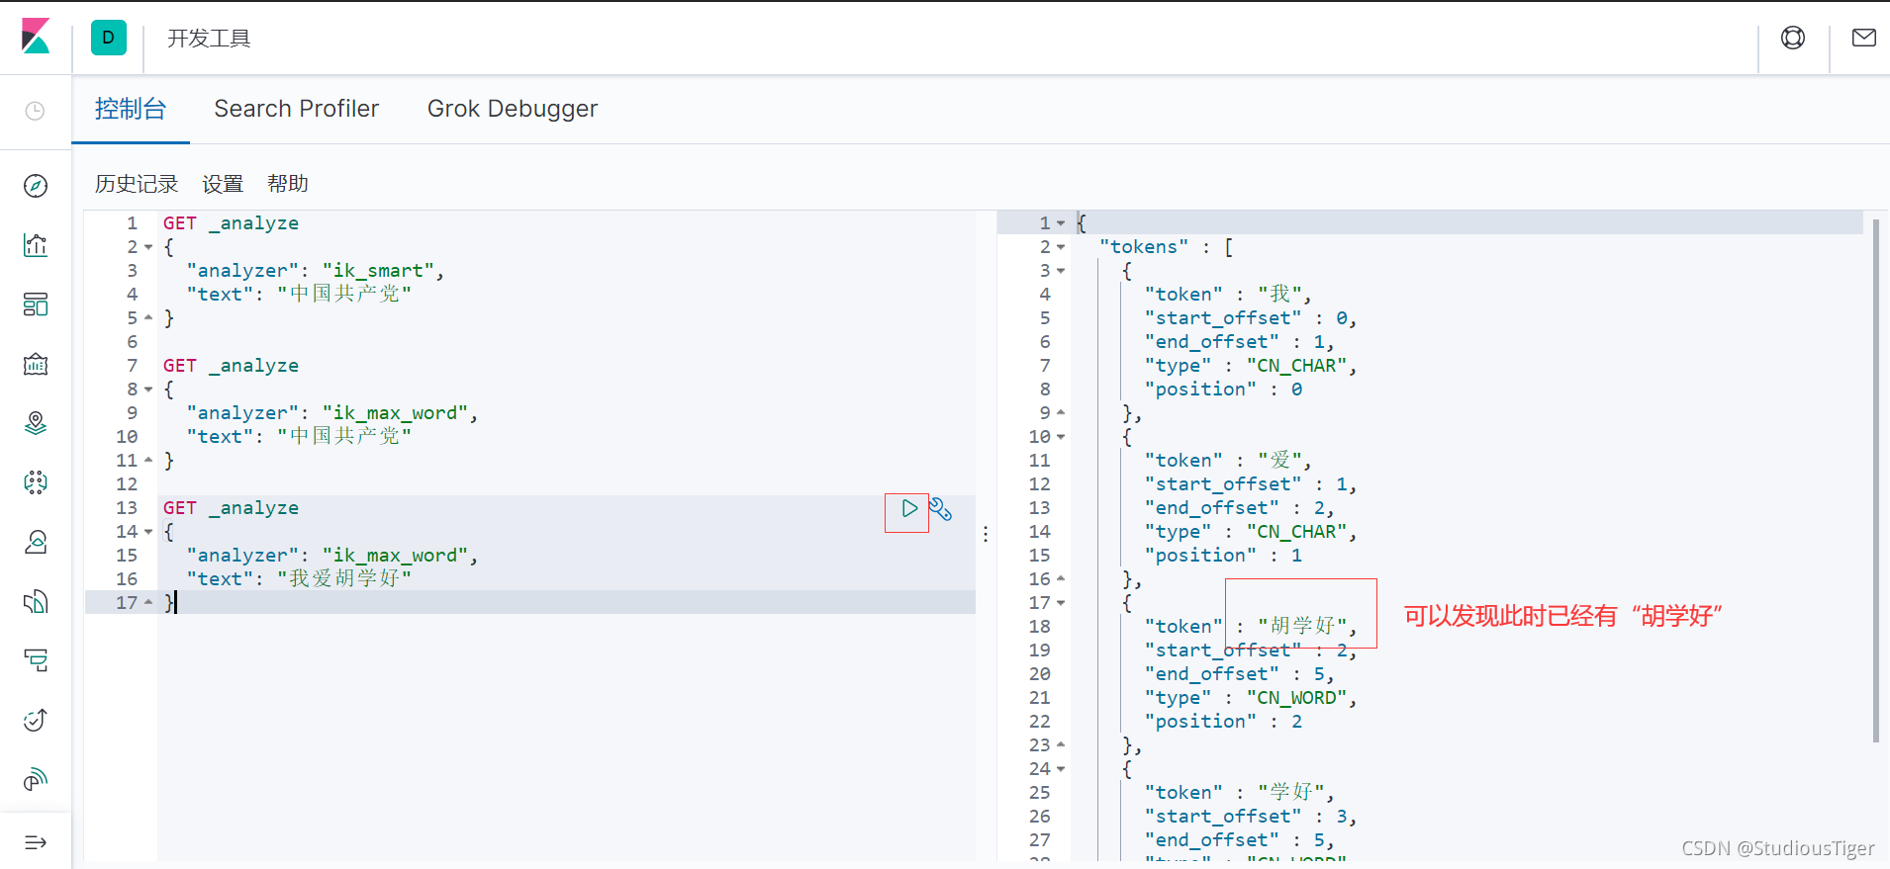The width and height of the screenshot is (1890, 869).
Task: Open 历史记录 history
Action: coord(137,184)
